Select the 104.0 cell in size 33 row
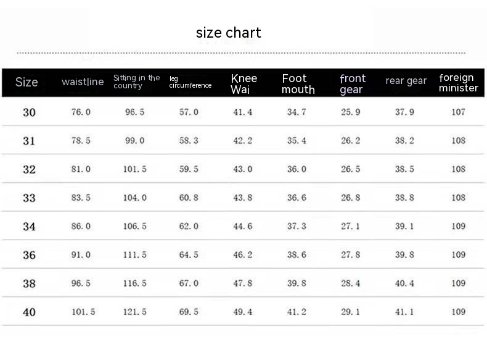Screen dimensions: 487x360 click(x=135, y=198)
